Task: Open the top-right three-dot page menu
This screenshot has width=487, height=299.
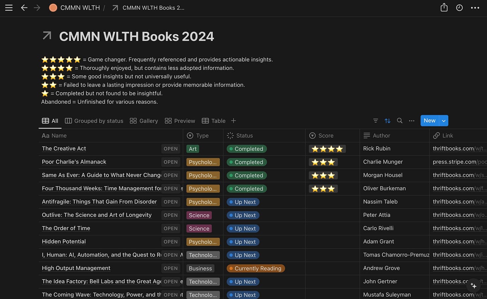Action: (x=475, y=8)
